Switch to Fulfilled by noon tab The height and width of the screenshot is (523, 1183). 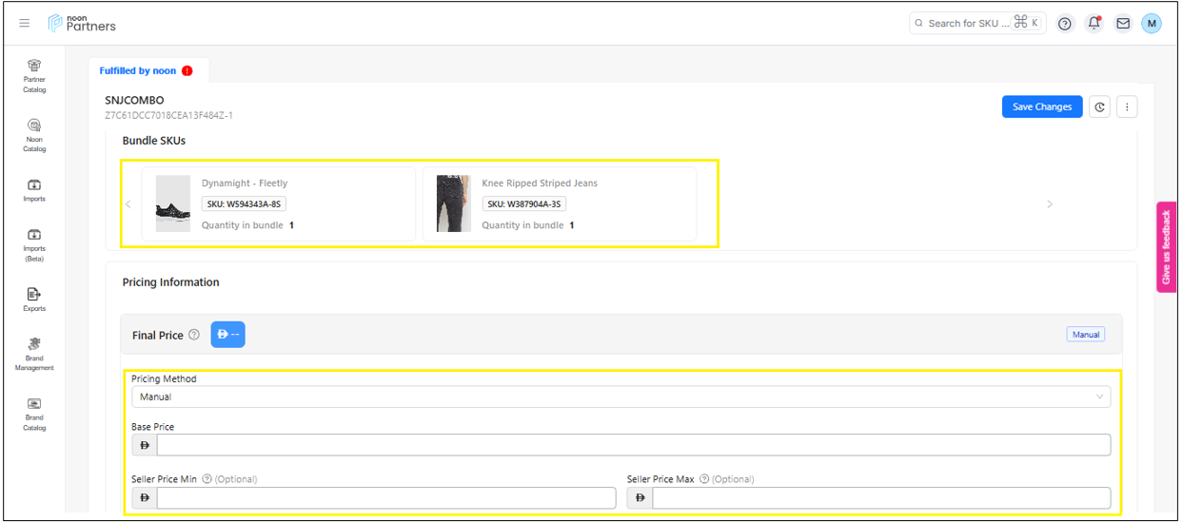[138, 70]
